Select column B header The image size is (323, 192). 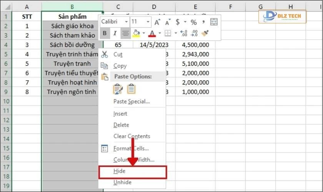coord(72,7)
